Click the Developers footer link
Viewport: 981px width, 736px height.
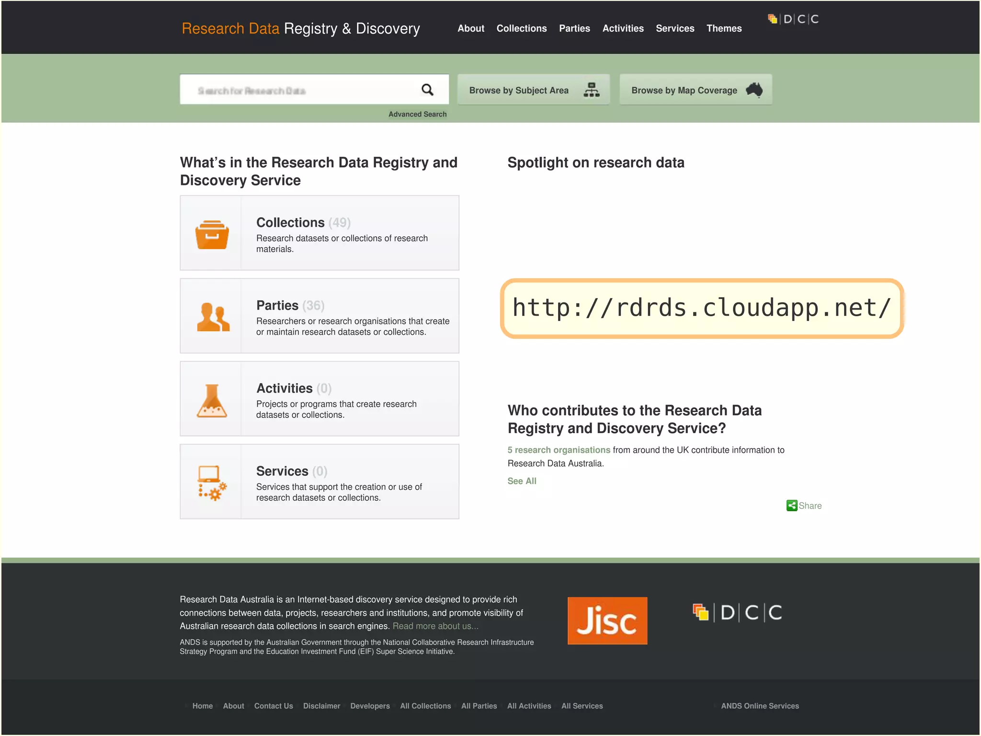coord(370,706)
